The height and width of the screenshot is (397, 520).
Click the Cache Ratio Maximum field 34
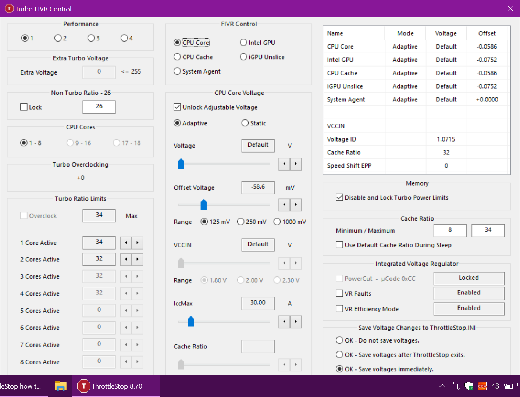[x=488, y=230]
